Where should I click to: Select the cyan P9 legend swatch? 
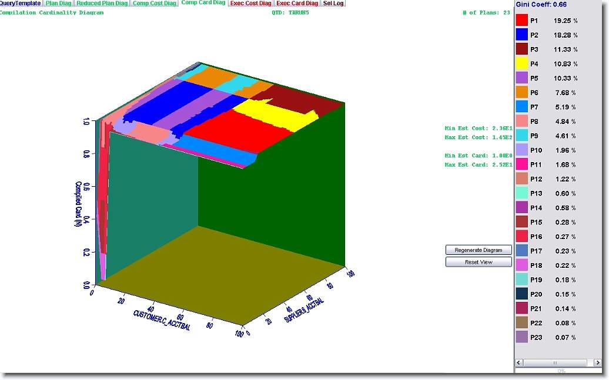[522, 136]
